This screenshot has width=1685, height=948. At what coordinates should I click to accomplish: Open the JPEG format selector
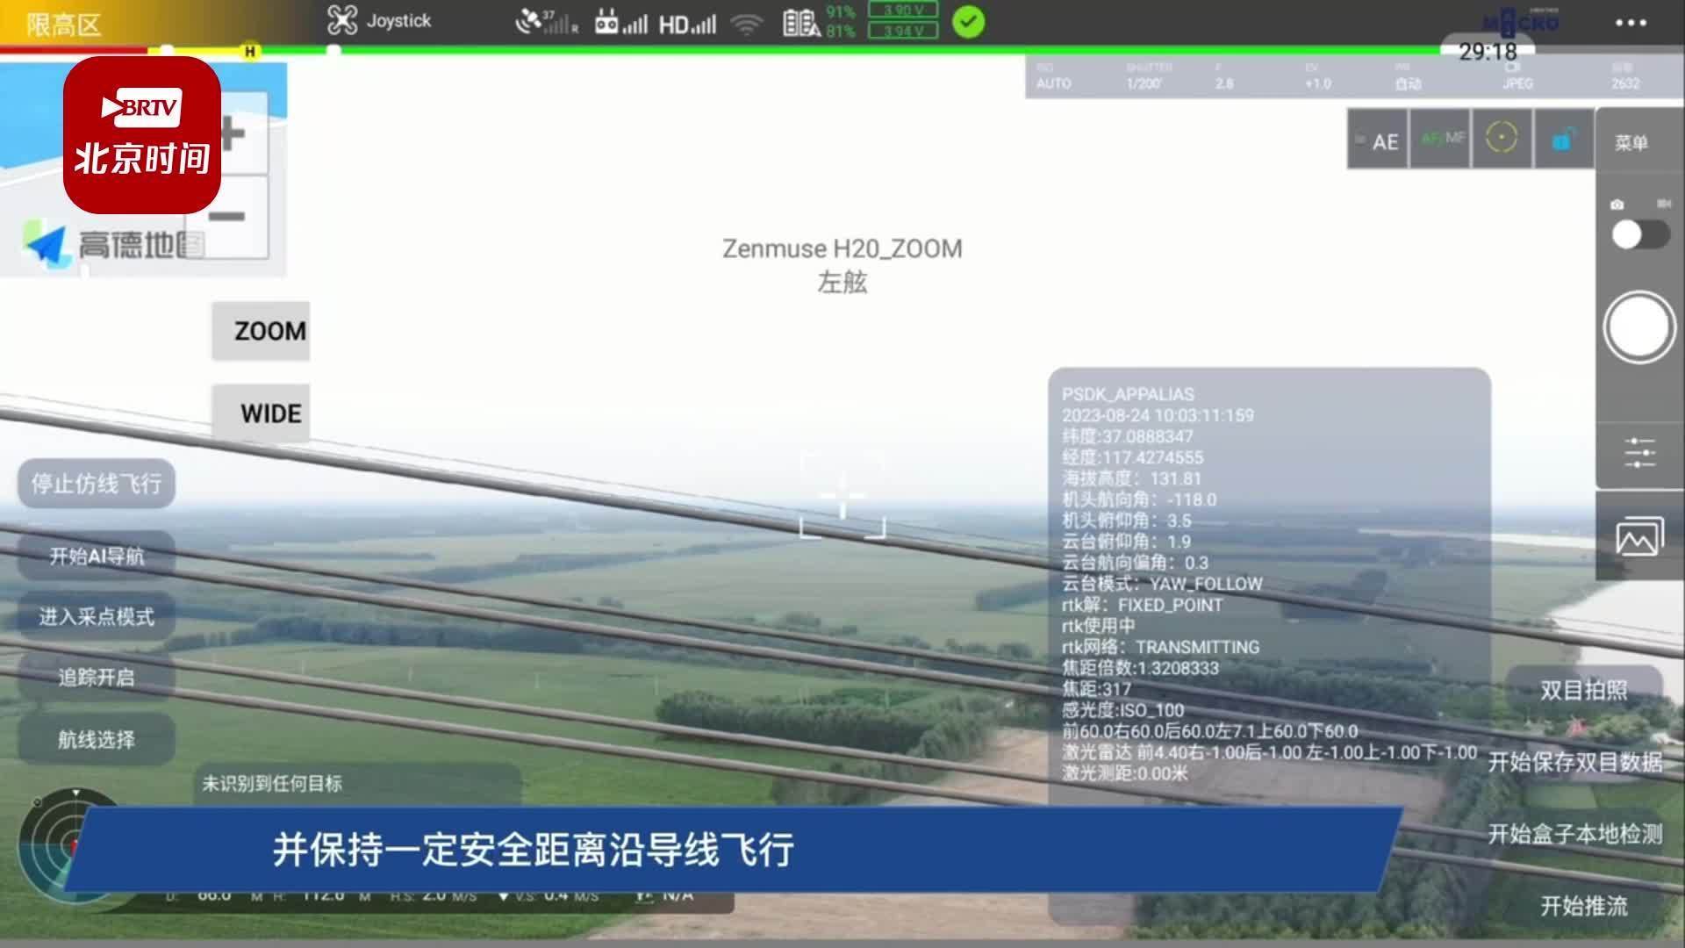(x=1517, y=84)
